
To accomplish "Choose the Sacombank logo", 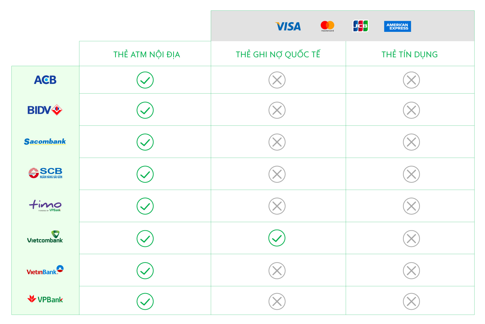I will click(x=45, y=141).
